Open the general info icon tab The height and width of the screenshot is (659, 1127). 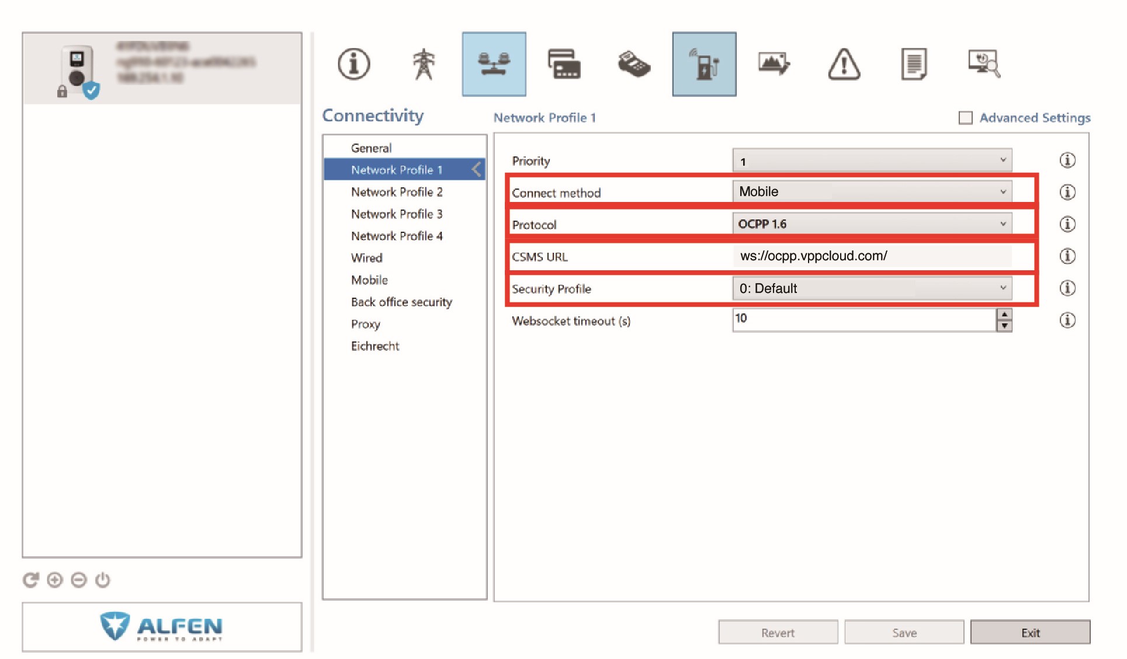(354, 64)
